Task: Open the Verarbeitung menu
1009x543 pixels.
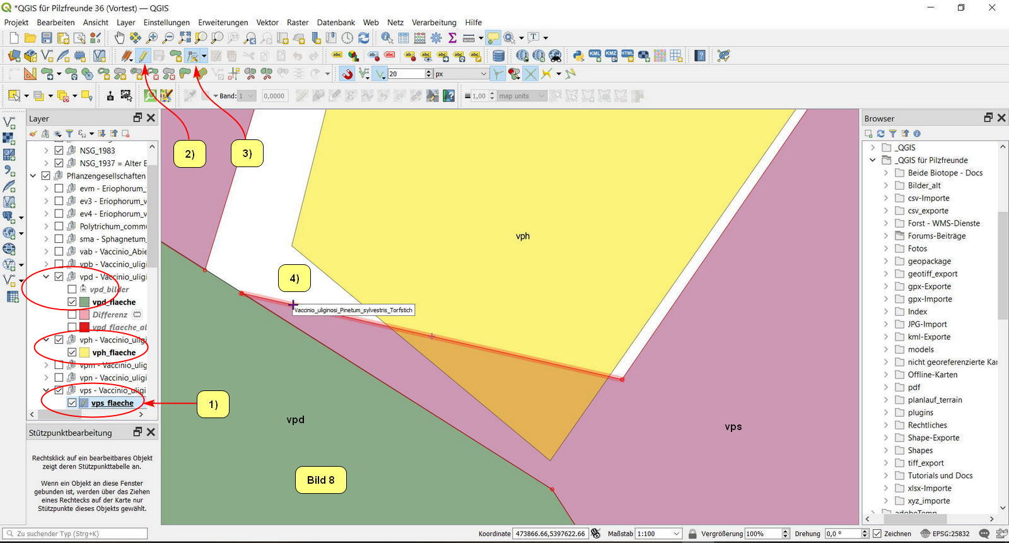Action: [x=434, y=22]
